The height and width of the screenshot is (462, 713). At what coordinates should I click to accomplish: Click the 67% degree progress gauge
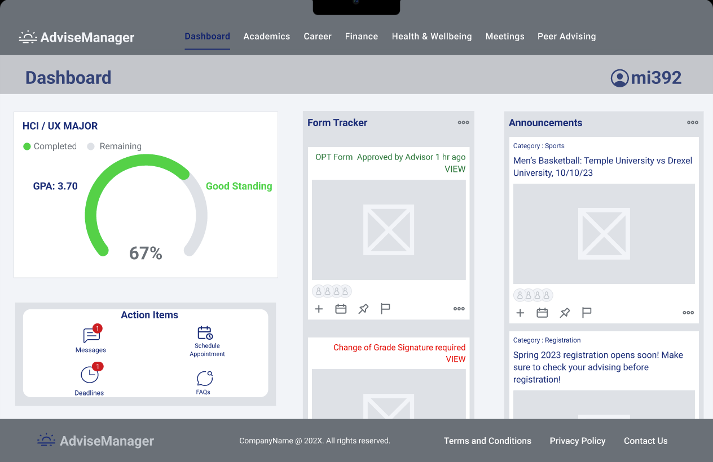pyautogui.click(x=146, y=206)
